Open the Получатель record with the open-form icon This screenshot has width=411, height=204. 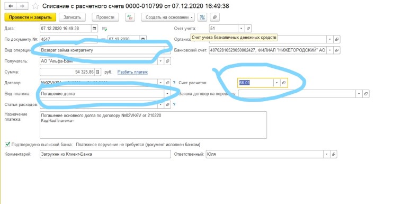point(168,61)
